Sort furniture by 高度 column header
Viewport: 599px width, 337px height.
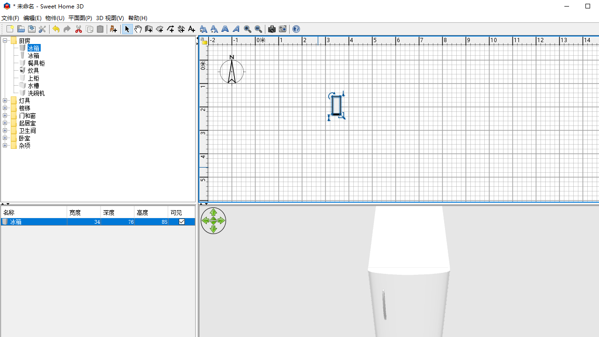[x=151, y=212]
